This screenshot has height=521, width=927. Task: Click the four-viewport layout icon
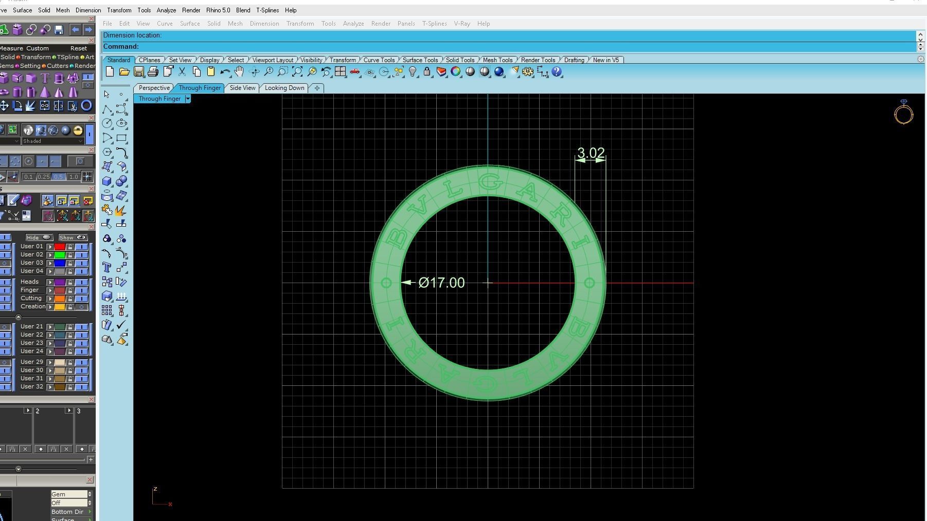[x=340, y=72]
